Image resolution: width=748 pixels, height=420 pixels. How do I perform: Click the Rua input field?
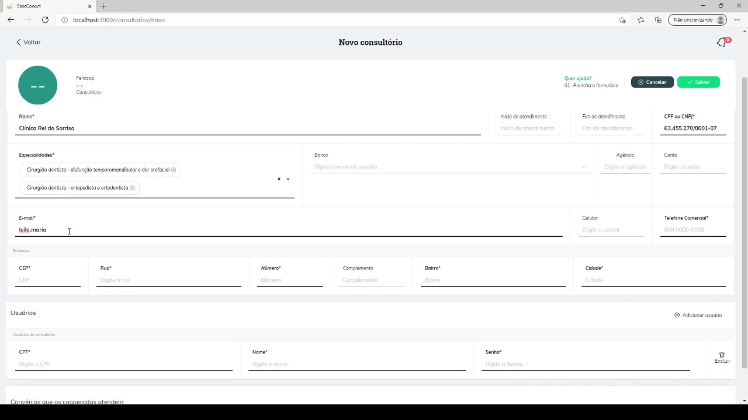coord(169,280)
